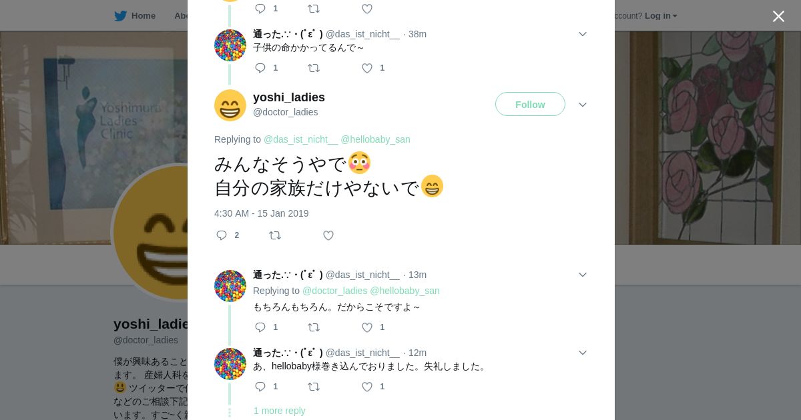Like the 13m reply tweet
The width and height of the screenshot is (801, 420).
367,327
